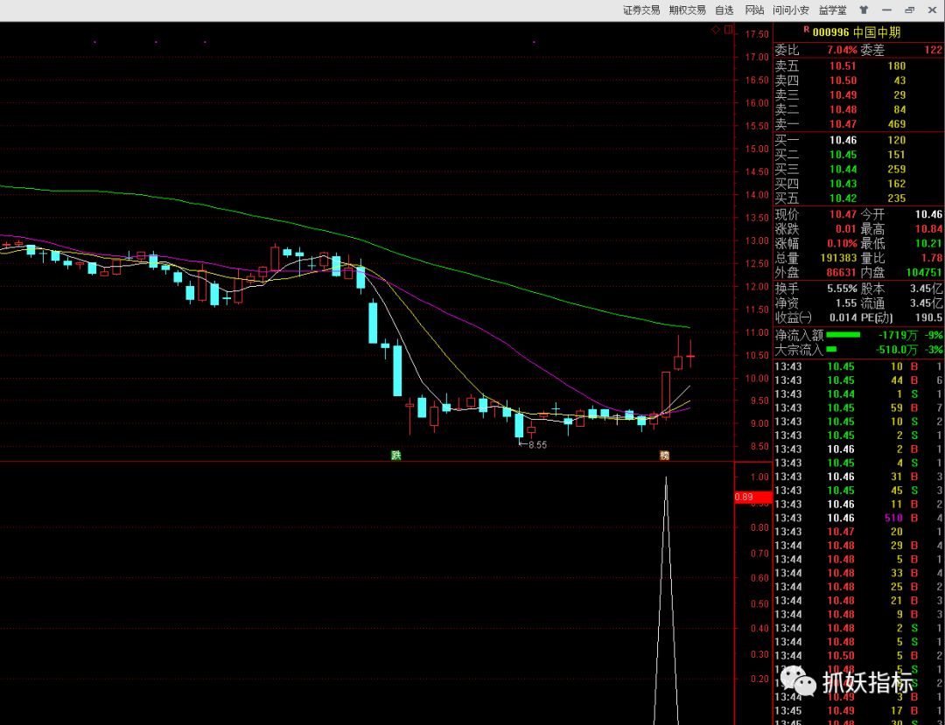Click the latest candlestick on the chart
Image resolution: width=945 pixels, height=725 pixels.
[690, 355]
